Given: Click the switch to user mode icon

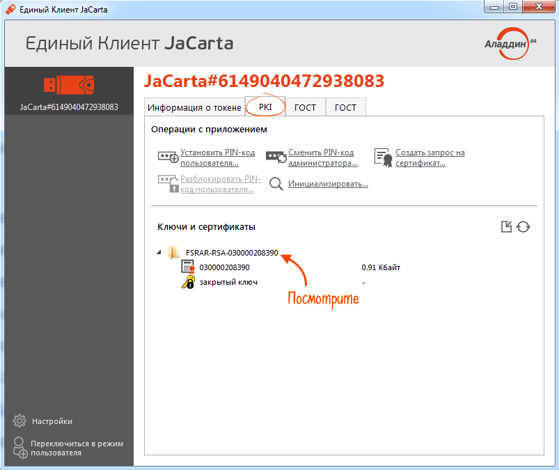Looking at the screenshot, I should 20,448.
